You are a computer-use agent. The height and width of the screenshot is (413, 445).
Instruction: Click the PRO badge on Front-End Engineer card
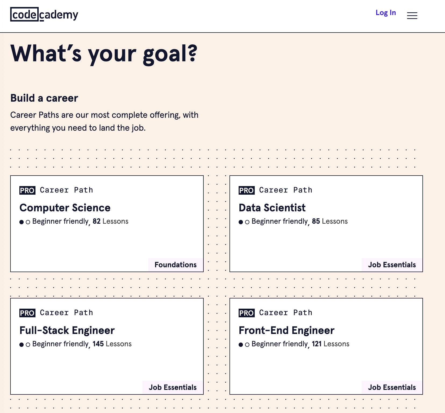[x=246, y=313]
